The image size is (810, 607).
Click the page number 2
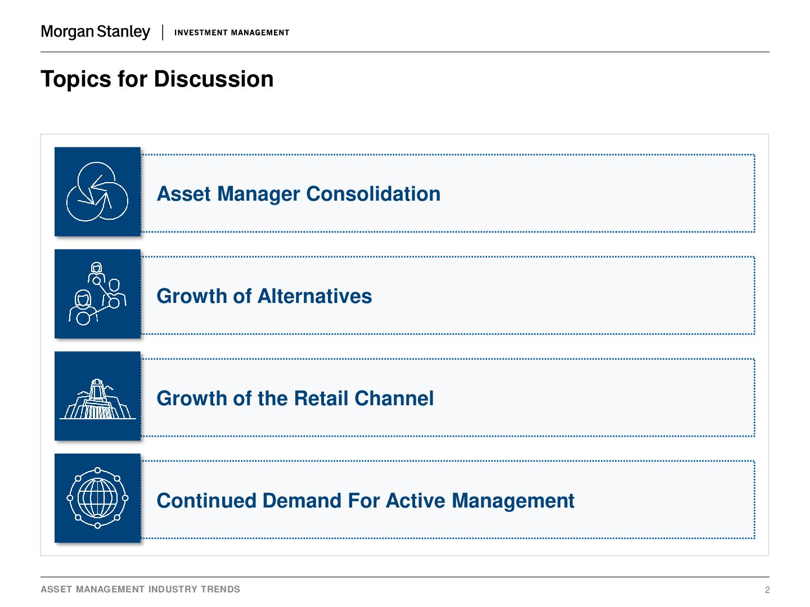(767, 590)
